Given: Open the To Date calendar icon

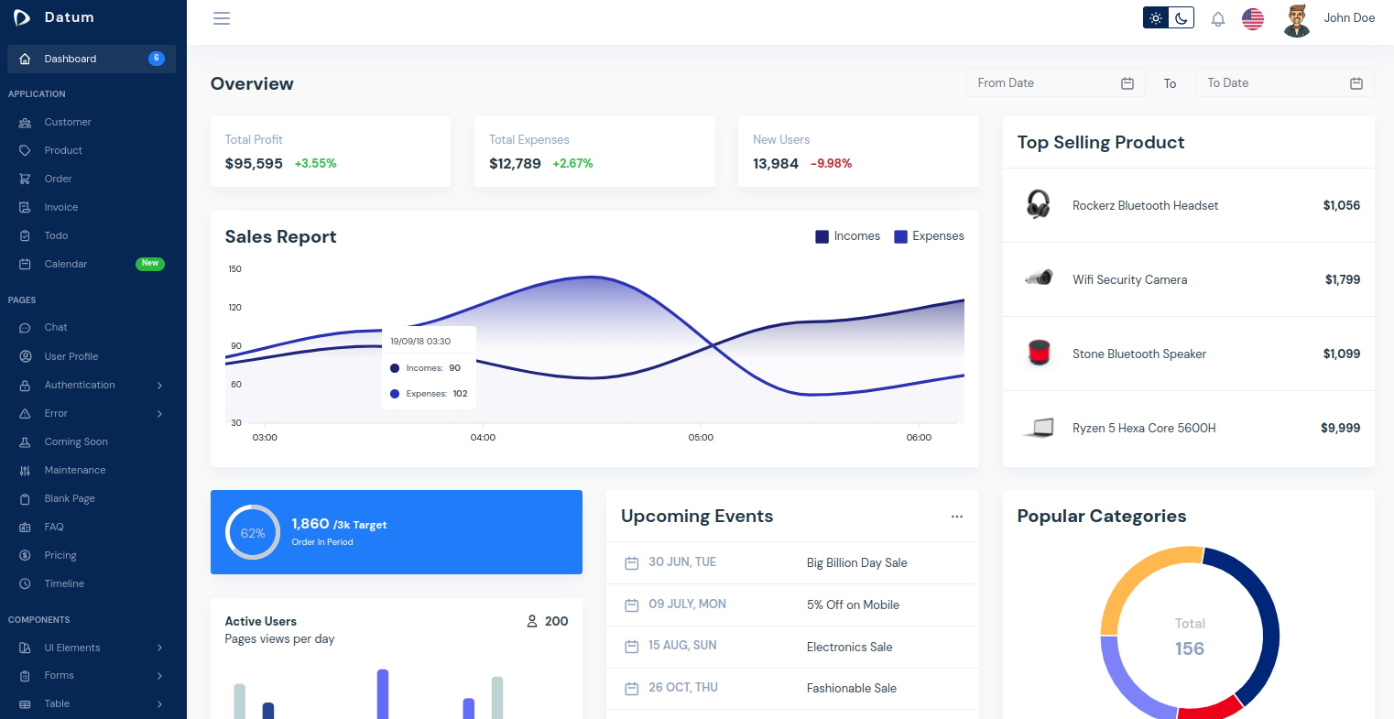Looking at the screenshot, I should pos(1356,83).
